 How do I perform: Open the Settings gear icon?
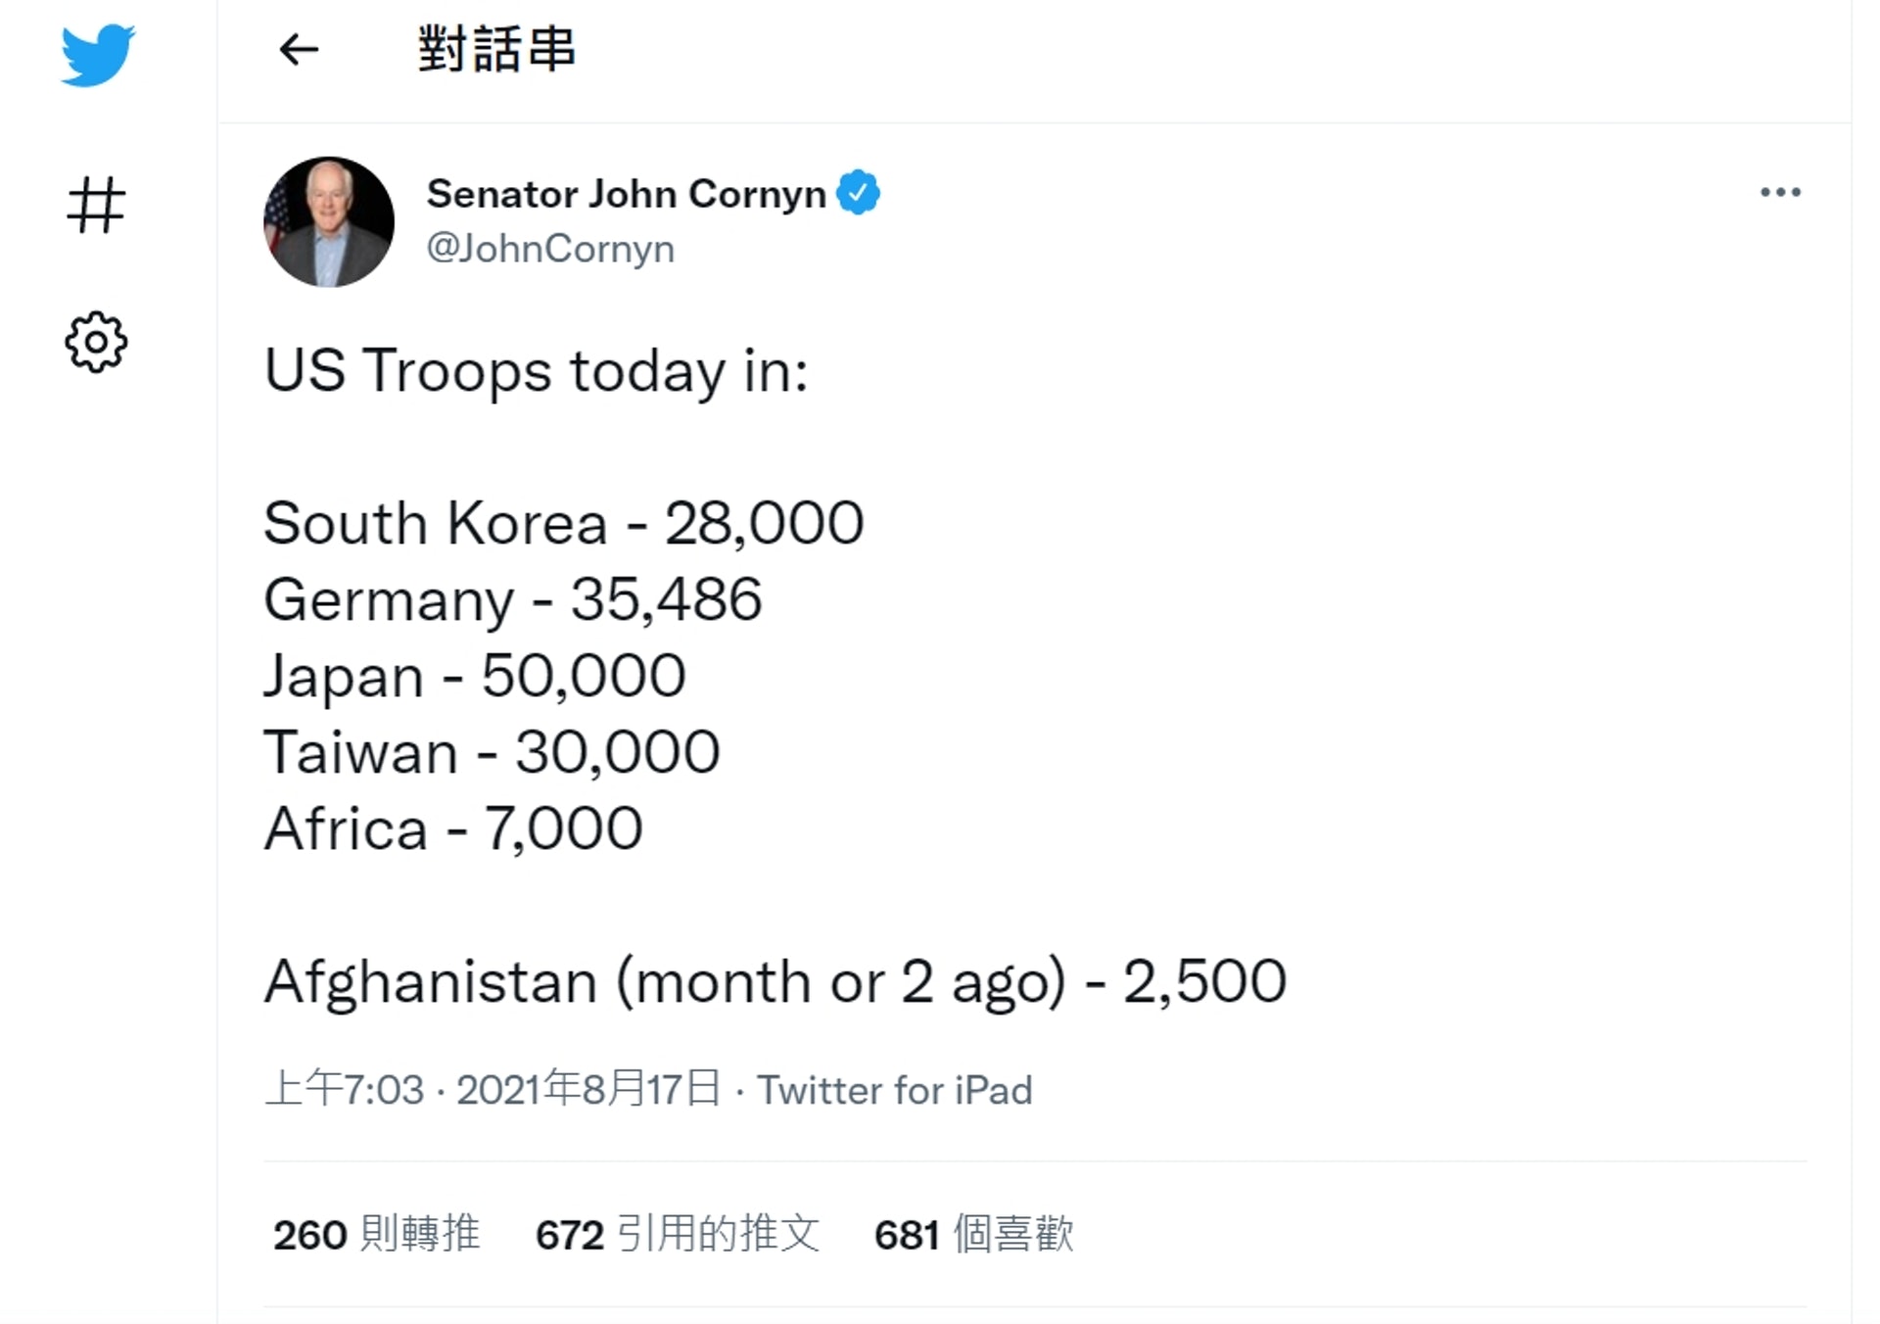coord(96,342)
